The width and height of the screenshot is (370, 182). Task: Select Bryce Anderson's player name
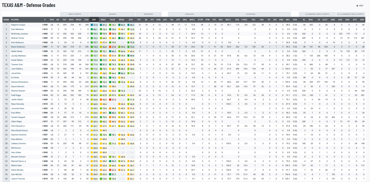tap(18, 47)
